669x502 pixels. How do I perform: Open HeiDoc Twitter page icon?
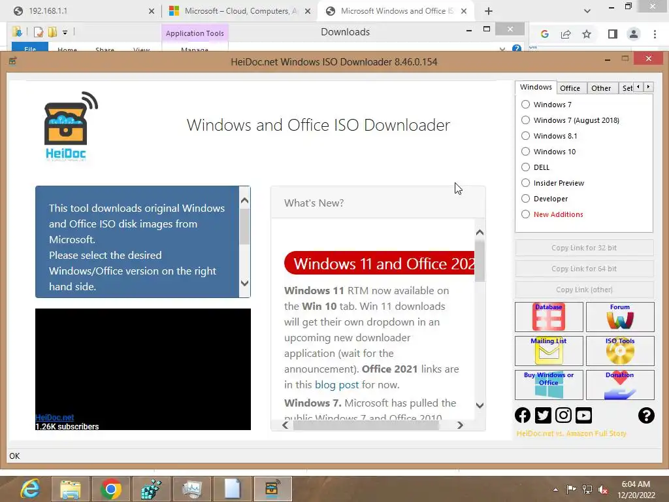point(543,415)
